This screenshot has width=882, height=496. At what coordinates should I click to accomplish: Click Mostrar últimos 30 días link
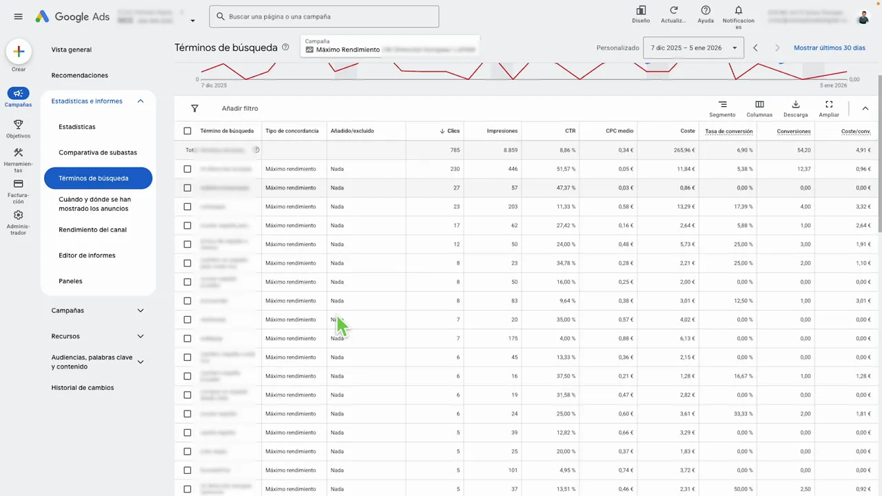(x=830, y=48)
